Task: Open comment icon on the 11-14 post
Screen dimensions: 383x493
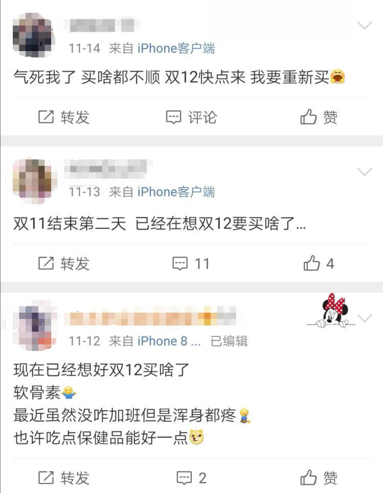Action: tap(173, 117)
